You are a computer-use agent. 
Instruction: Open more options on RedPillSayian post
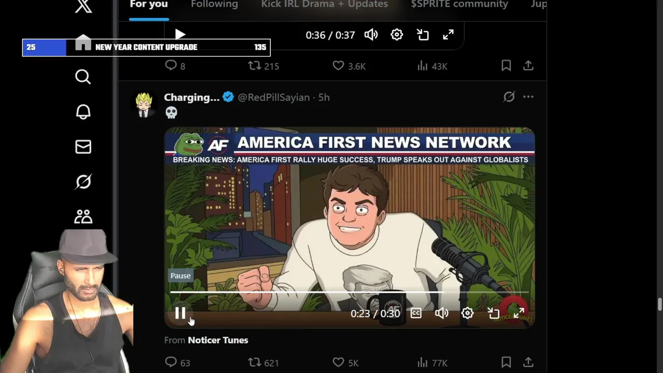pos(528,97)
